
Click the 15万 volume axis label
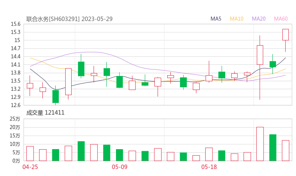15,136
